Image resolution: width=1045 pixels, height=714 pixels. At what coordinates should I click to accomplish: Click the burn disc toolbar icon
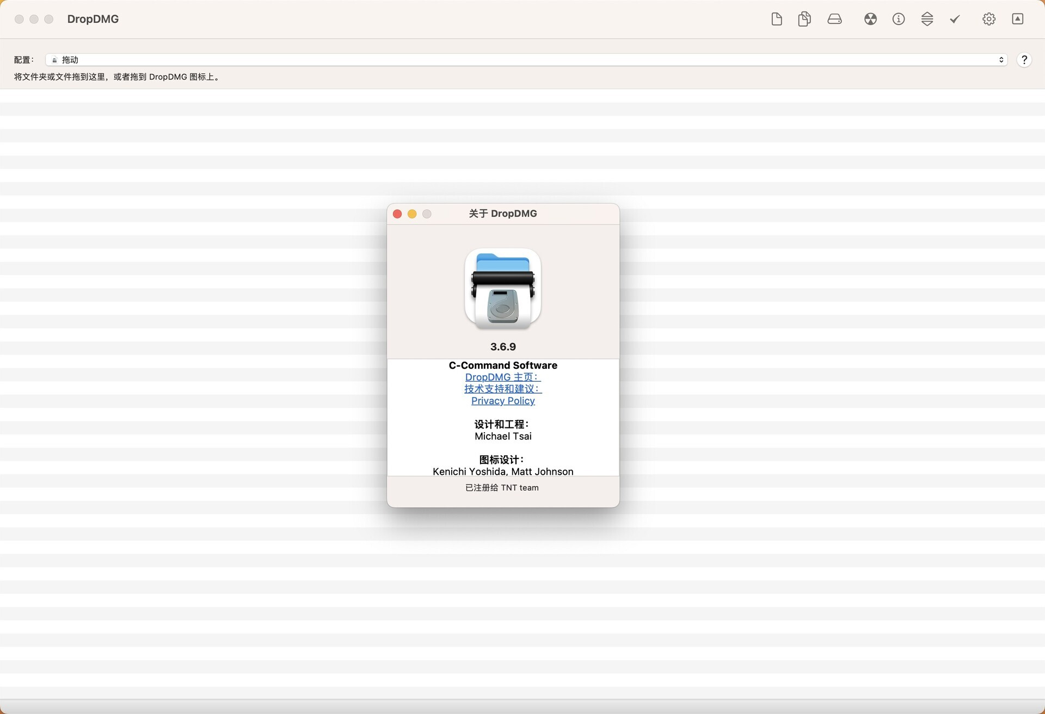[x=870, y=19]
